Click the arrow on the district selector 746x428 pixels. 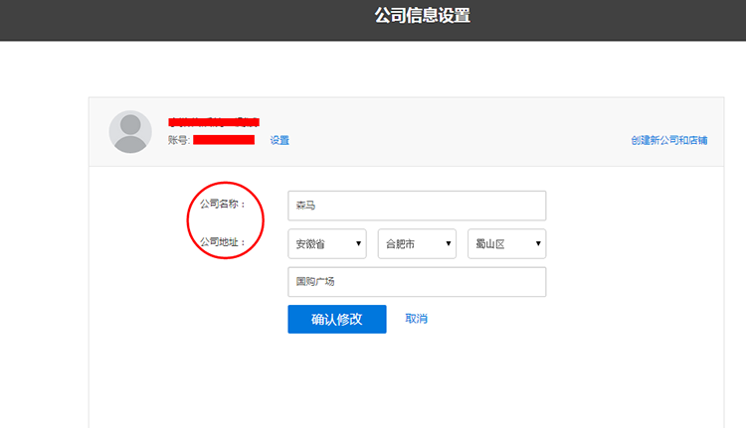[538, 243]
